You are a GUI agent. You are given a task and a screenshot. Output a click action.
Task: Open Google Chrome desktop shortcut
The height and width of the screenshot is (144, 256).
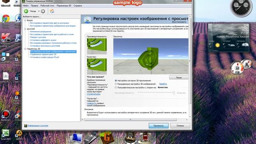6,21
